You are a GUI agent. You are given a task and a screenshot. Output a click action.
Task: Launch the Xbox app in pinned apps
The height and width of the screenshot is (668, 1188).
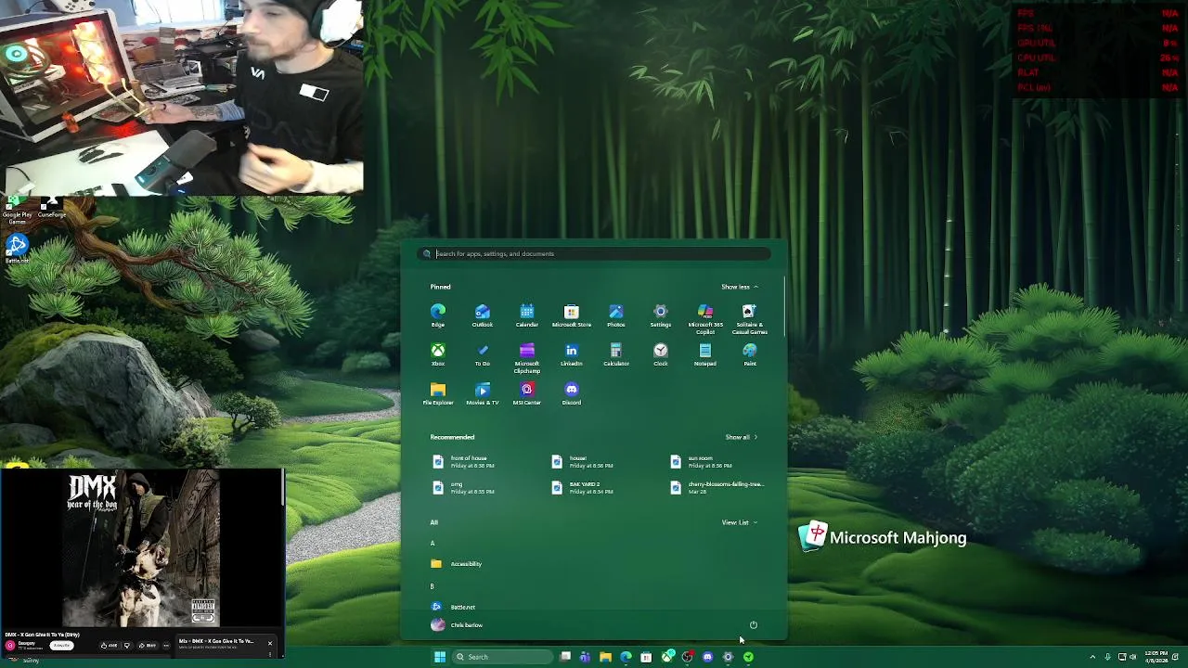438,353
